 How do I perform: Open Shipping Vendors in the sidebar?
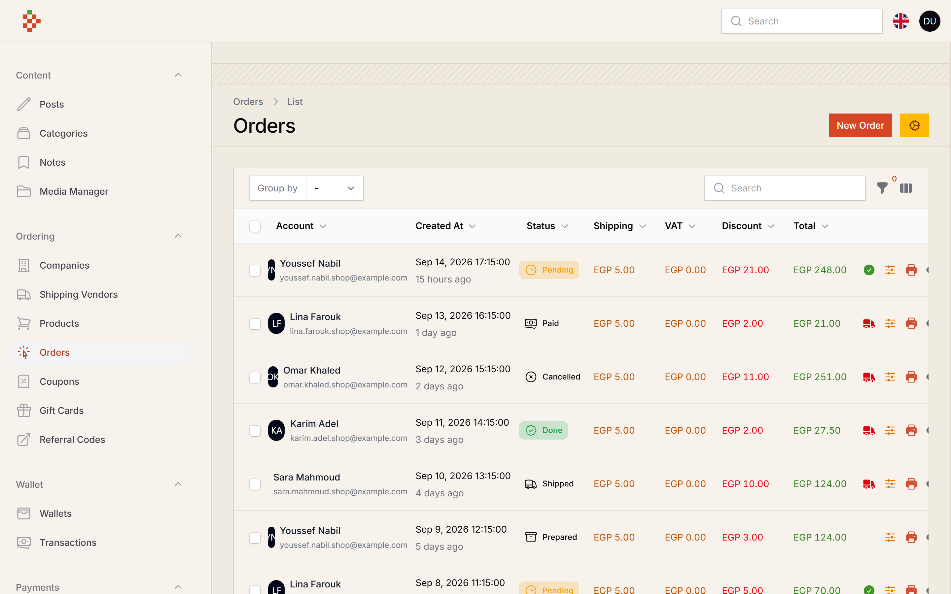100,294
